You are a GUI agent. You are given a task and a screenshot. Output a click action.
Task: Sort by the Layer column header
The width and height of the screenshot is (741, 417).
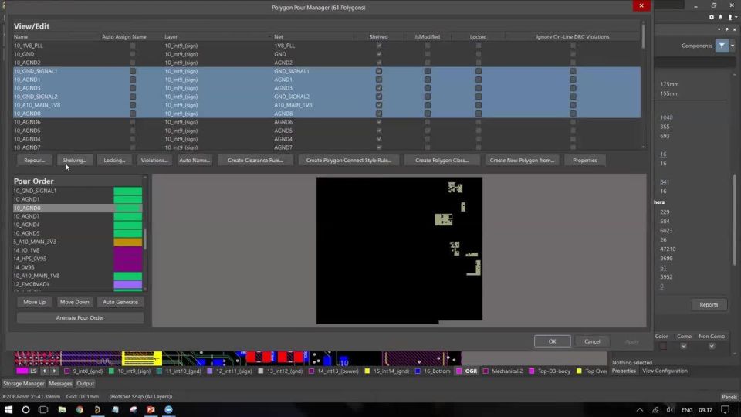point(171,37)
